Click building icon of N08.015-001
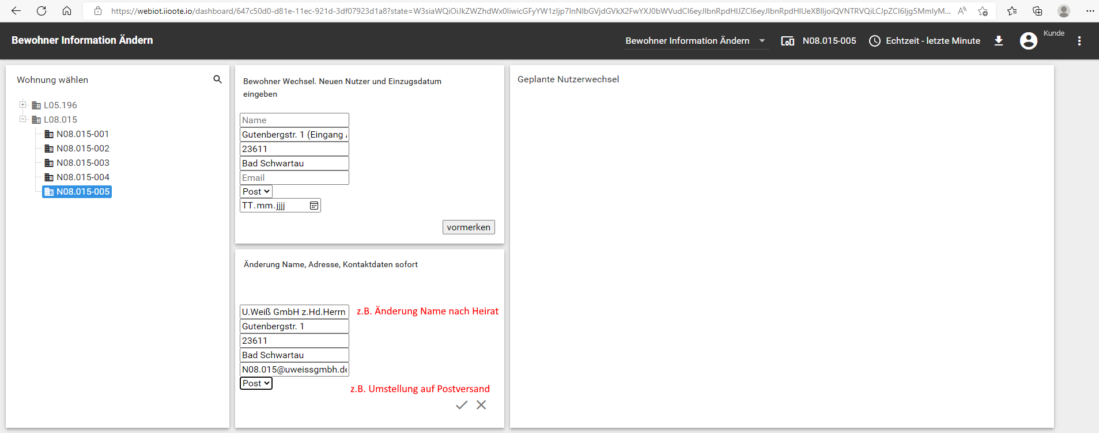Viewport: 1099px width, 433px height. tap(49, 134)
